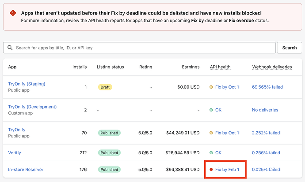Screen dimensions: 305x182
Task: Open the TryOnify public app link
Action: [x=17, y=130]
